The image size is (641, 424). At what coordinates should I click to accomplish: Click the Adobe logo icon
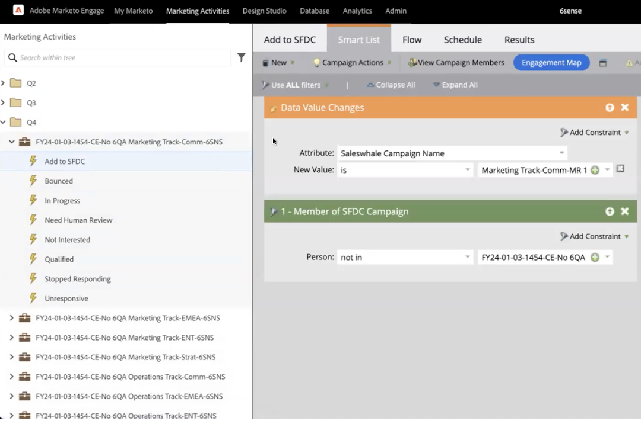click(x=18, y=10)
